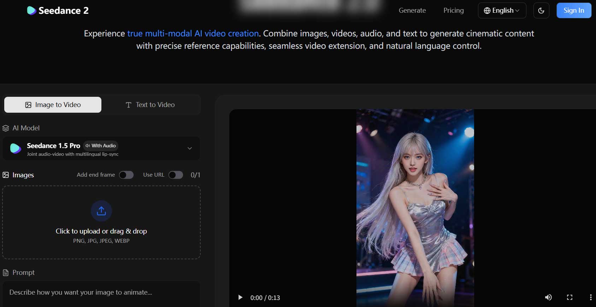Click the Seedance 2 logo icon
This screenshot has height=307, width=596.
tap(31, 11)
